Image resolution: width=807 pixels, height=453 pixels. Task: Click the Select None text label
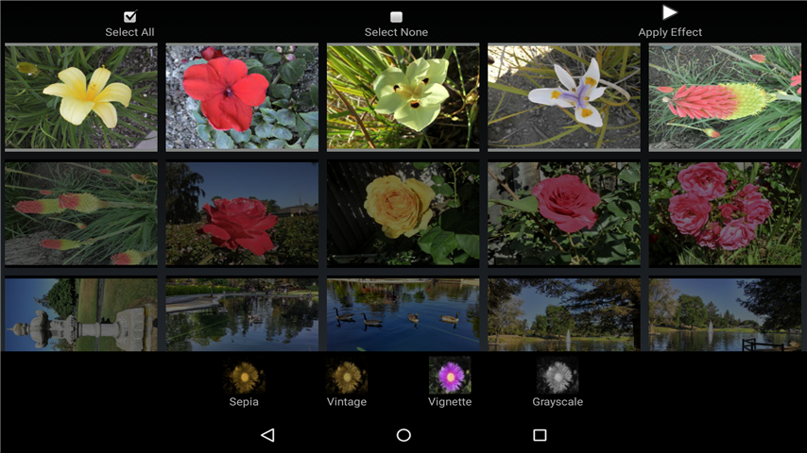coord(397,32)
